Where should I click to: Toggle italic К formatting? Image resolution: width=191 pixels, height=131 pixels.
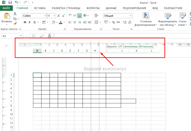coord(29,22)
